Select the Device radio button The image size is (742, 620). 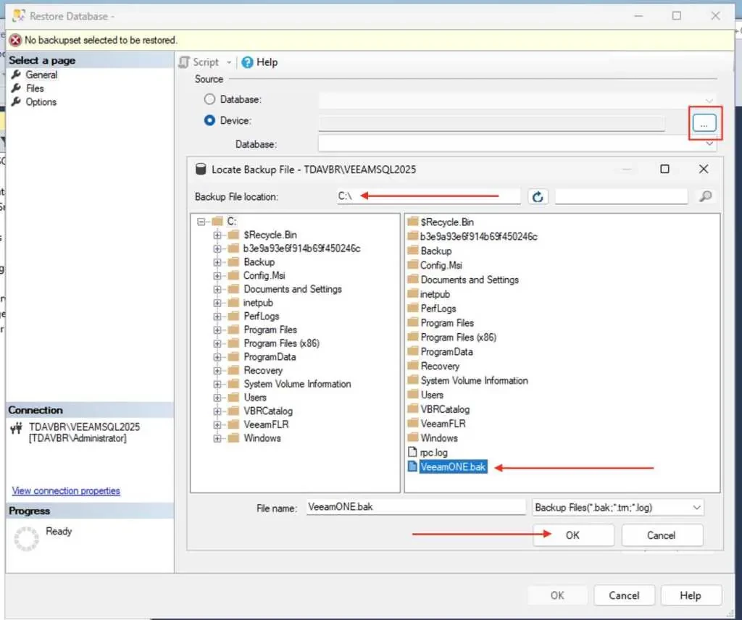tap(209, 121)
